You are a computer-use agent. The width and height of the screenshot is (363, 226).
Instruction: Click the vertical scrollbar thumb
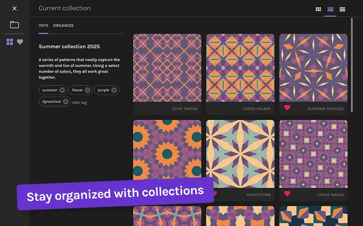click(352, 65)
